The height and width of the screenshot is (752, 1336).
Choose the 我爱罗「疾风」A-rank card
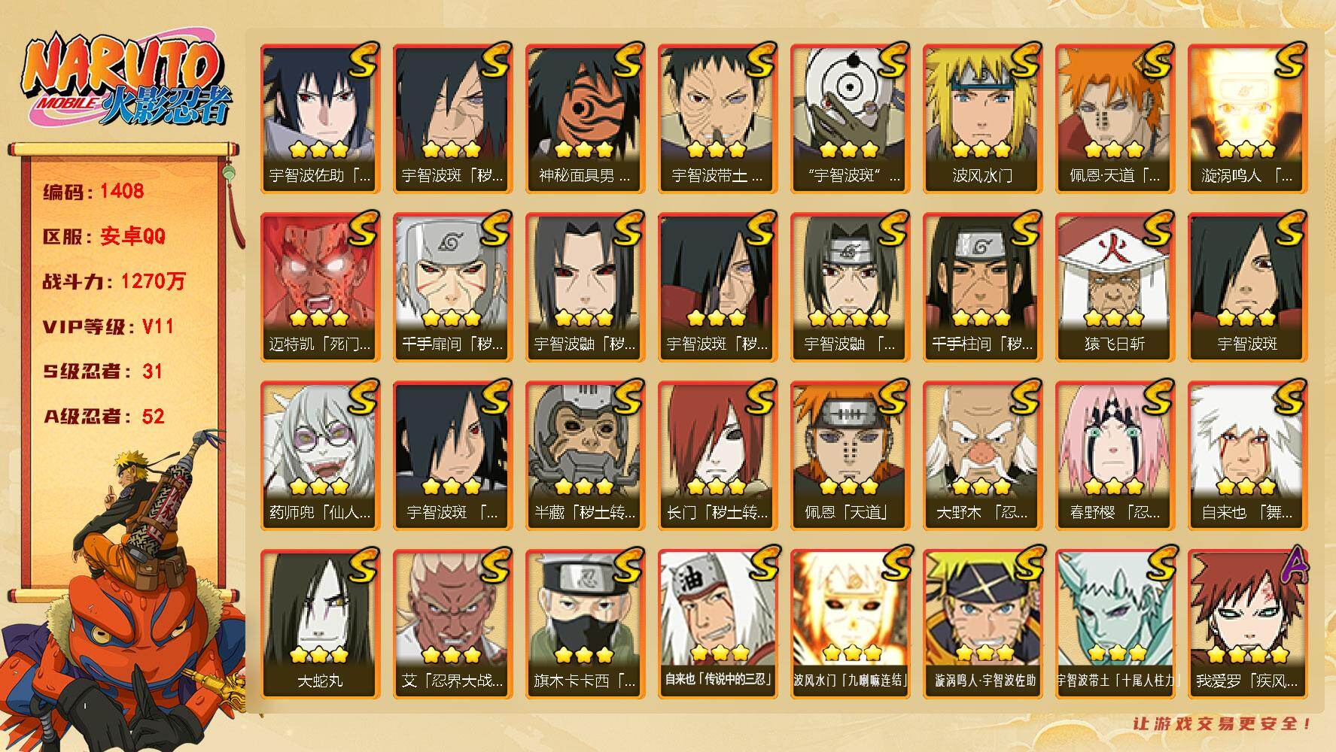pyautogui.click(x=1247, y=624)
